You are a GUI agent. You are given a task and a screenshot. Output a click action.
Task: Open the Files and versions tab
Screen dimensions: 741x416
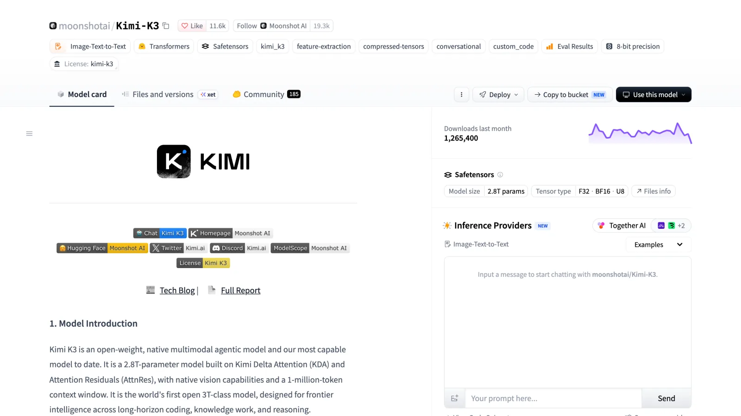[170, 94]
